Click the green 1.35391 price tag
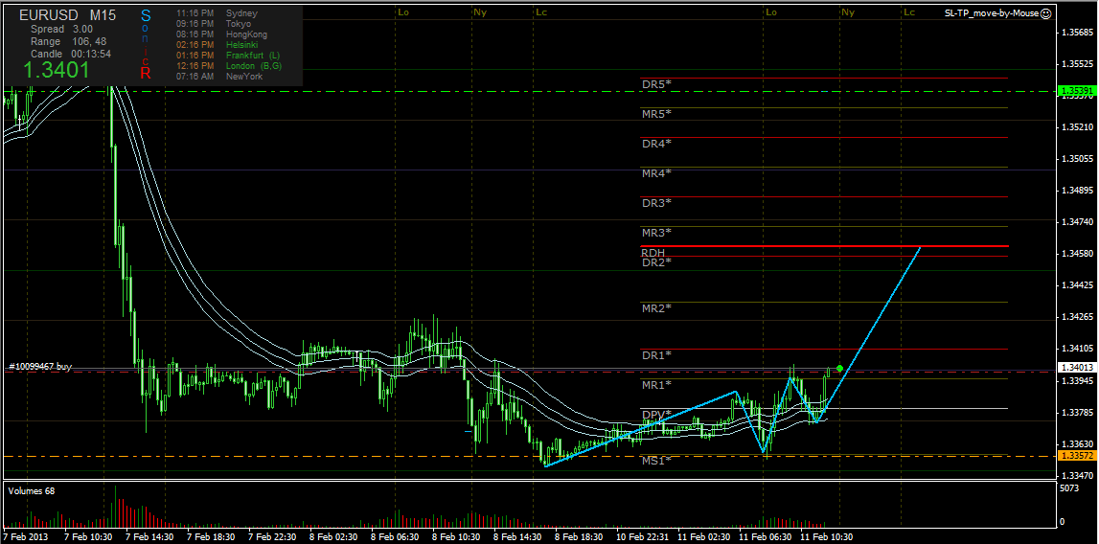1099x544 pixels. point(1076,91)
